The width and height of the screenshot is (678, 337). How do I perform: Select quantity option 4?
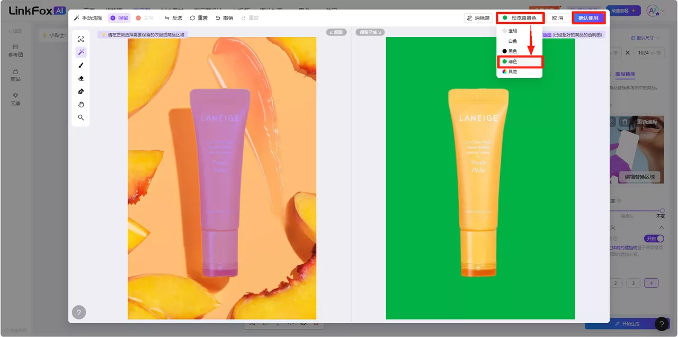pyautogui.click(x=651, y=283)
